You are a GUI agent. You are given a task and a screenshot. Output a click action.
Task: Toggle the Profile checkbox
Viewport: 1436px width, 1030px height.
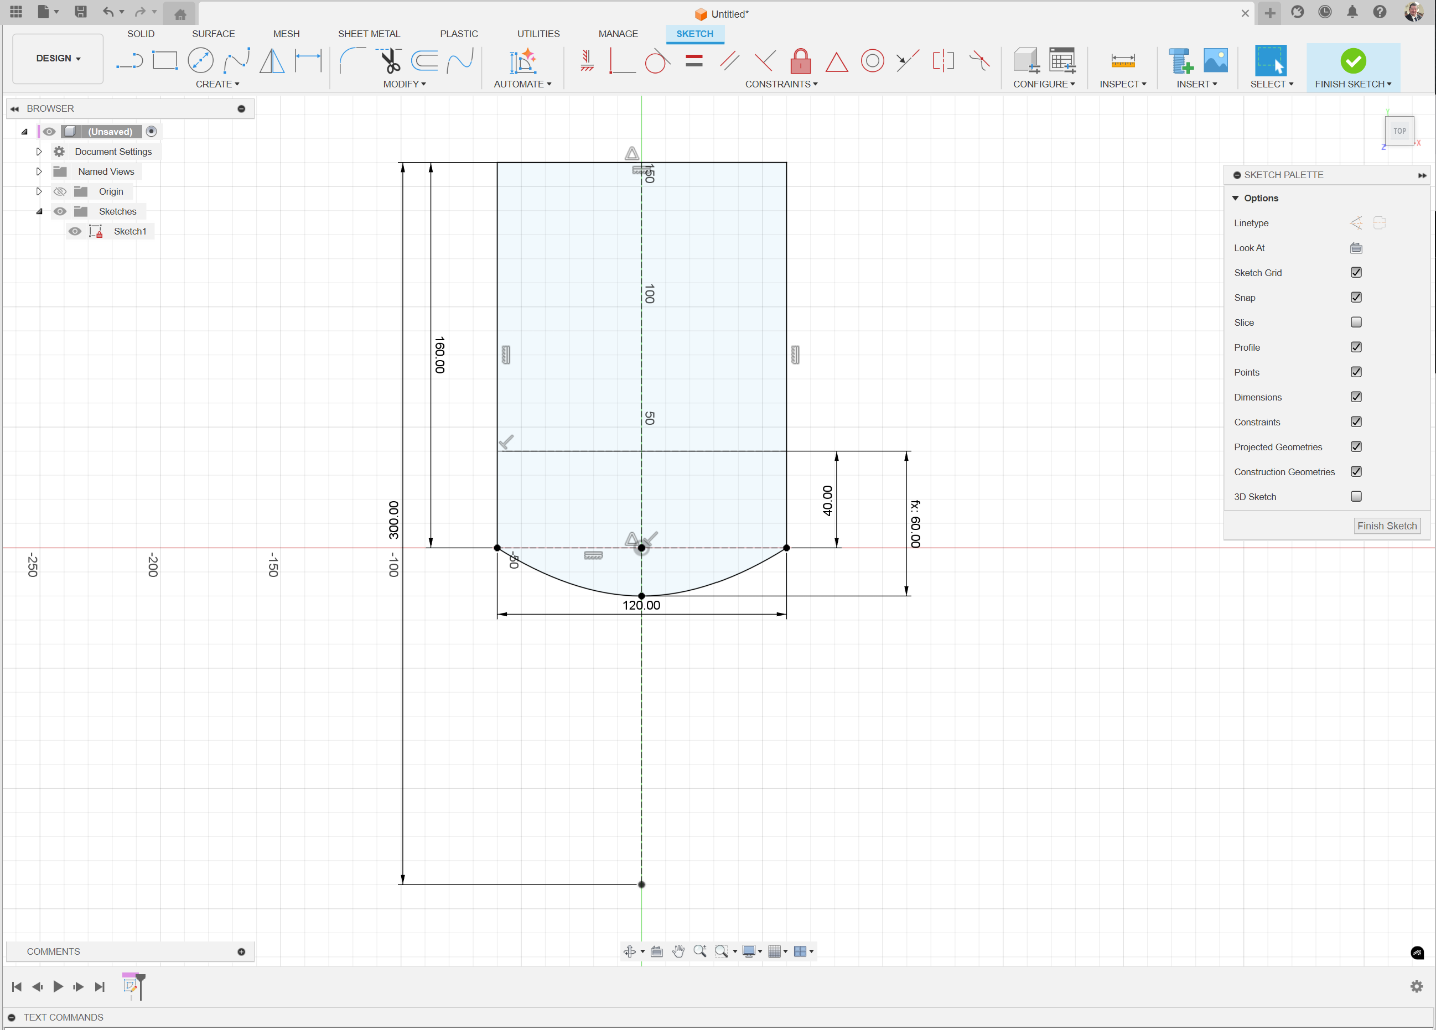click(x=1356, y=347)
